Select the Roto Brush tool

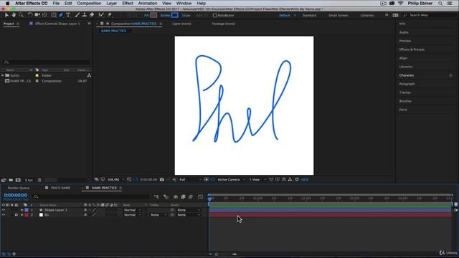pos(101,15)
